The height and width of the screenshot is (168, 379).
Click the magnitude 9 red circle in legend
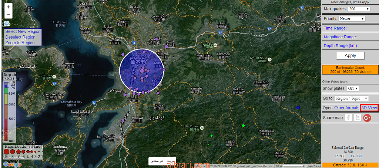click(x=7, y=152)
